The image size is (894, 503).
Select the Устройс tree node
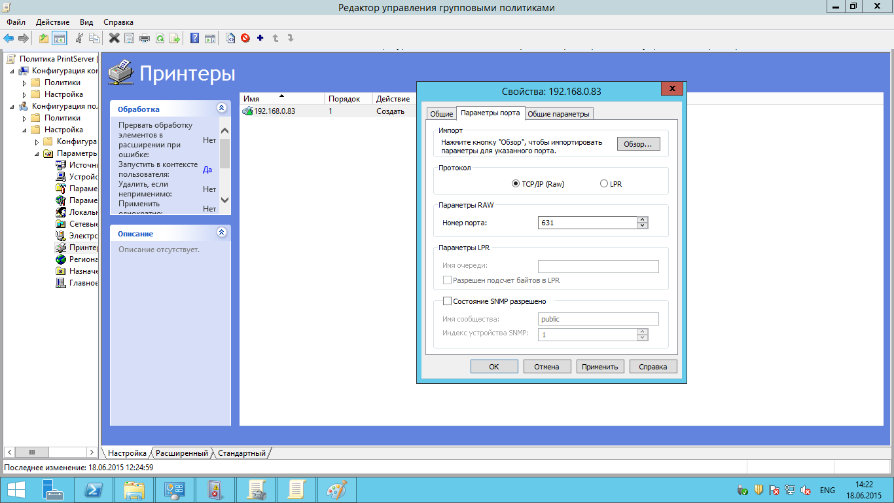point(77,177)
